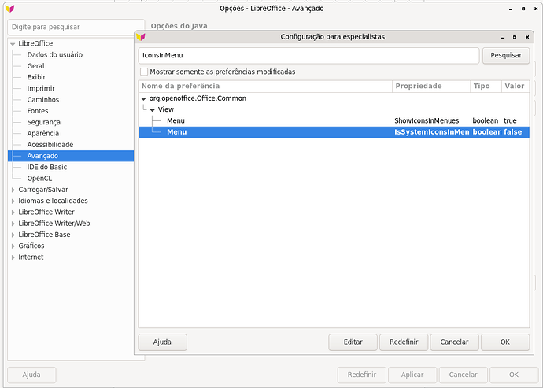Minimize the Opções - LibreOffice window
The width and height of the screenshot is (543, 388).
pos(511,9)
